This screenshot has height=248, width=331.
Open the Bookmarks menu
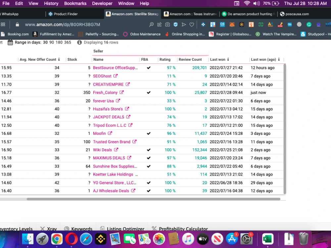75,3
